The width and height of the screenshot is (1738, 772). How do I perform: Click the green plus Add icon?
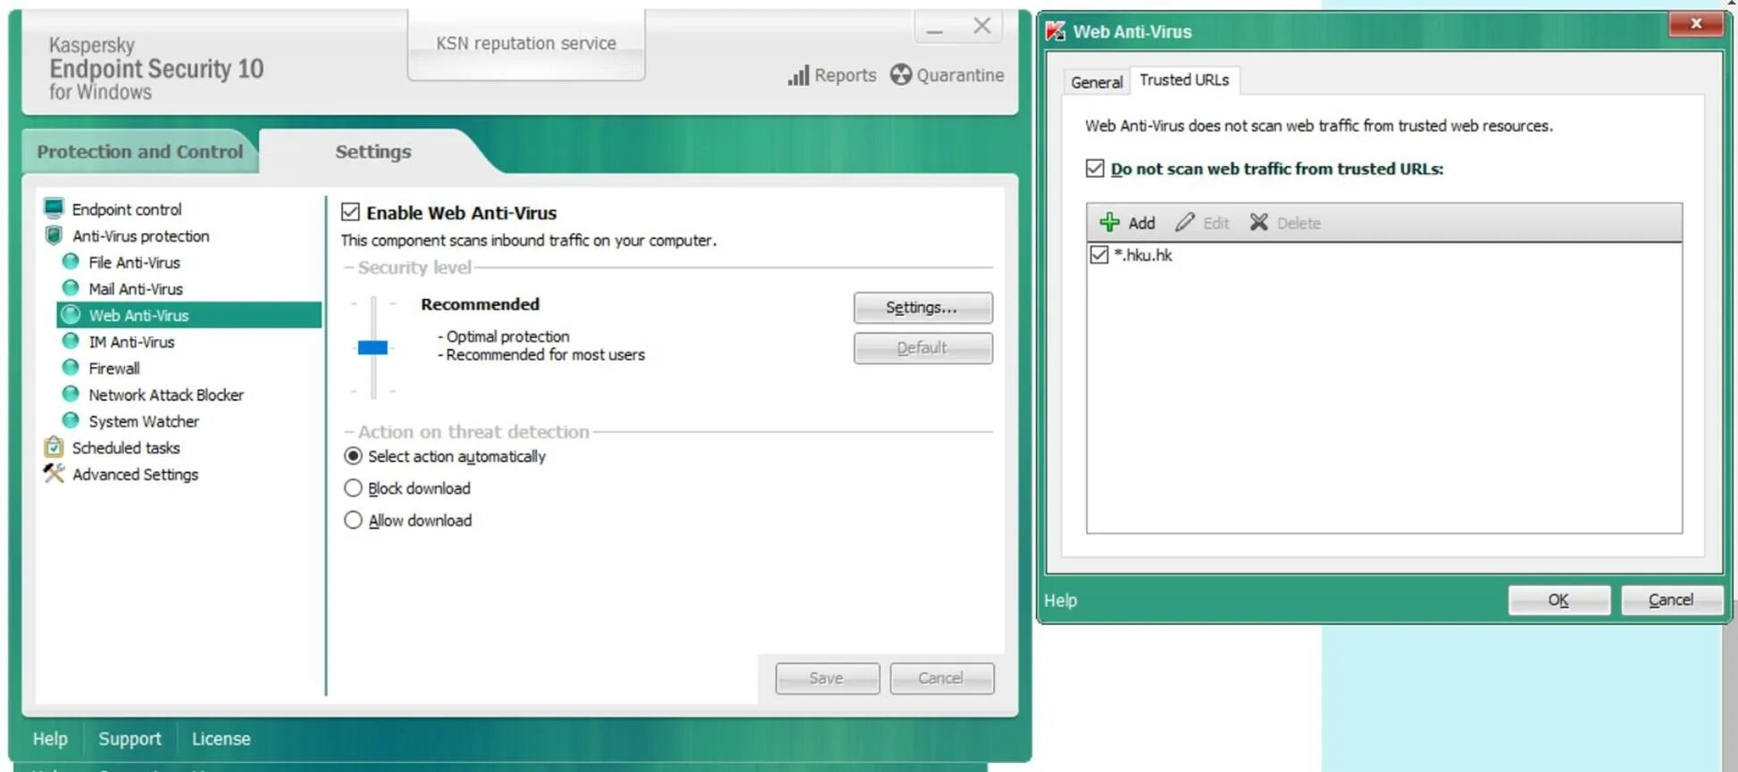(1109, 222)
